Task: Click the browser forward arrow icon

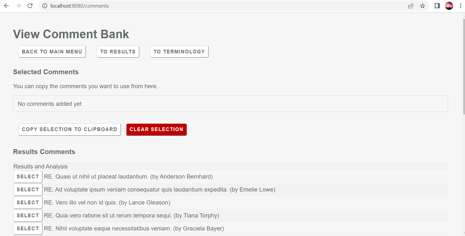Action: pyautogui.click(x=18, y=6)
